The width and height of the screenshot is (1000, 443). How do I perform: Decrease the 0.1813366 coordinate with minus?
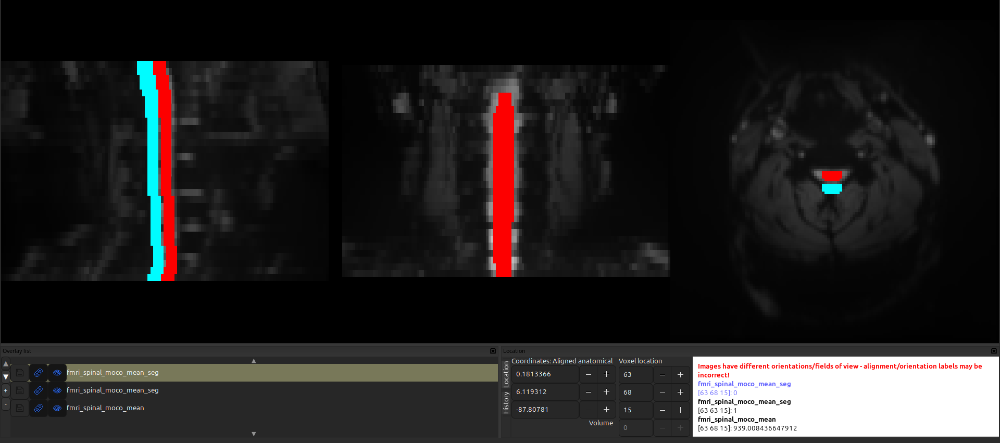tap(589, 374)
